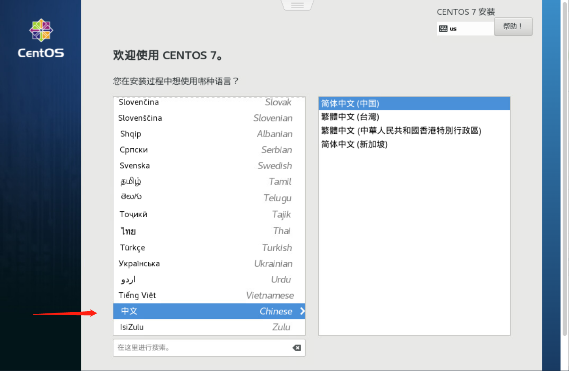Click the keyboard layout icon beside us

point(443,29)
